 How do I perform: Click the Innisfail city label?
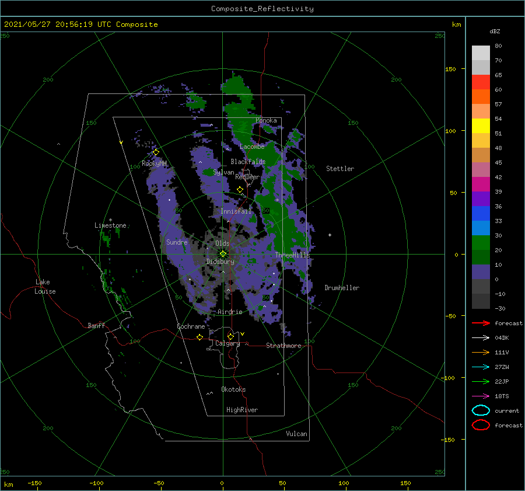(x=236, y=211)
